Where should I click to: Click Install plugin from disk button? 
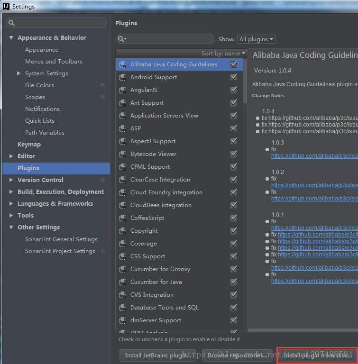click(317, 355)
